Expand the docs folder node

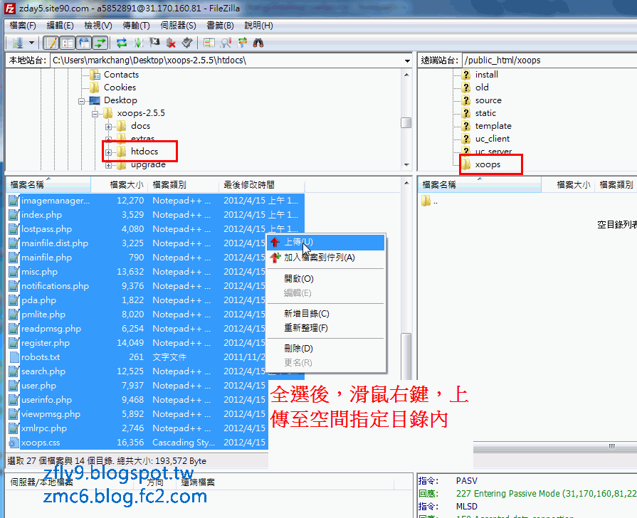pyautogui.click(x=108, y=127)
